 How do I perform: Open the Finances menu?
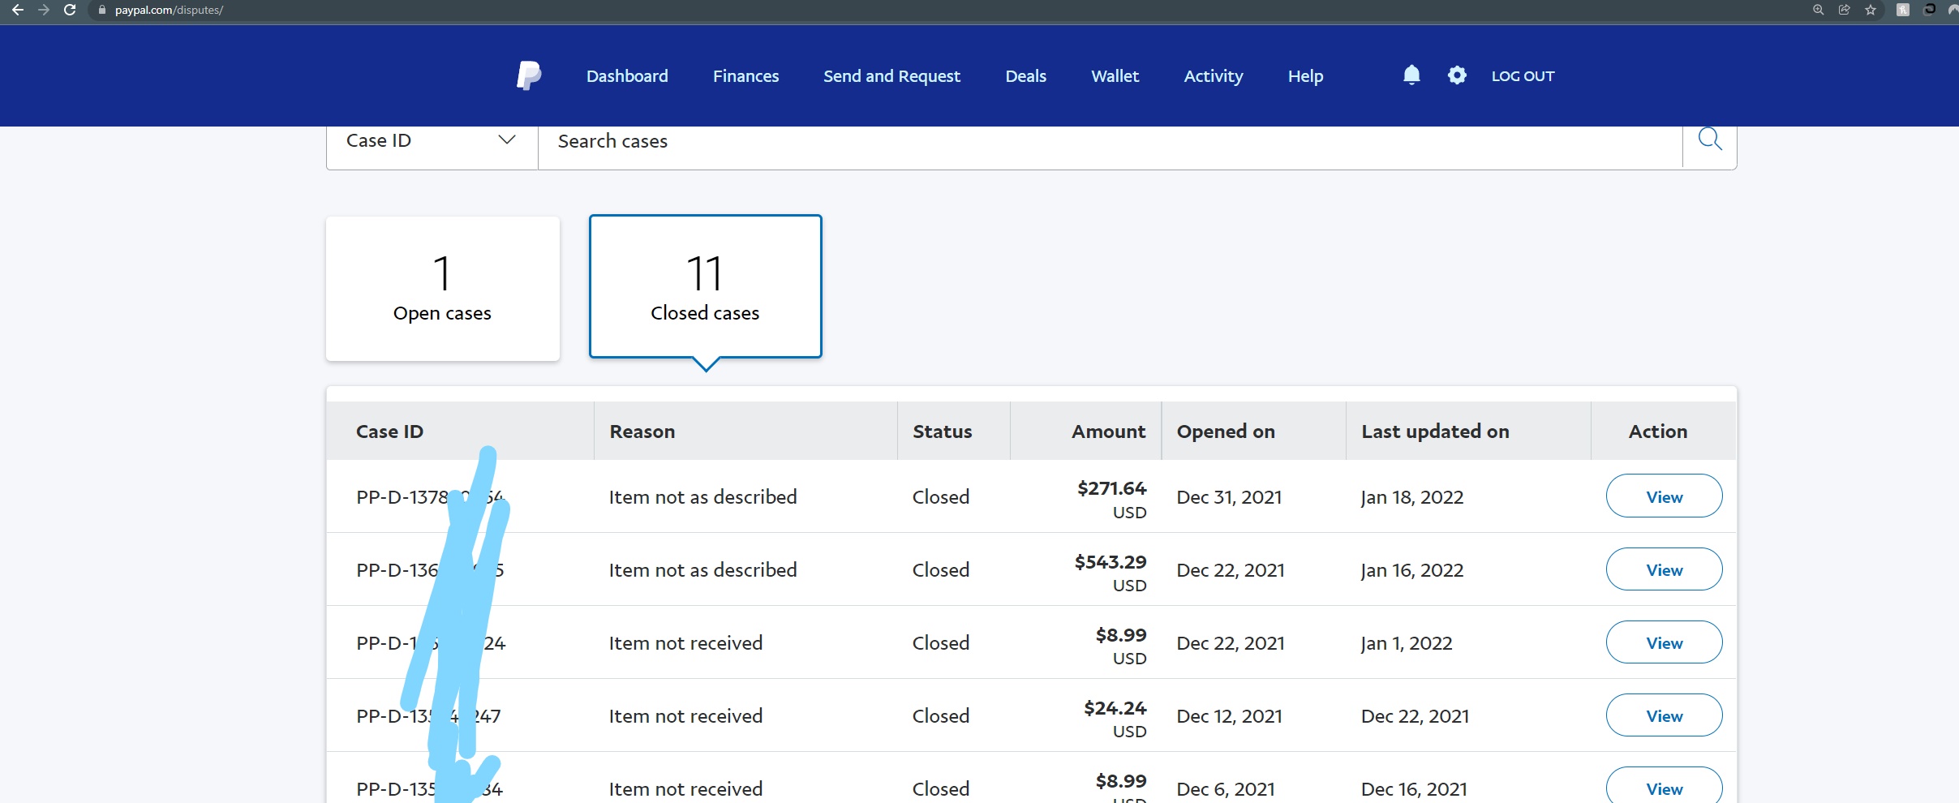tap(745, 76)
